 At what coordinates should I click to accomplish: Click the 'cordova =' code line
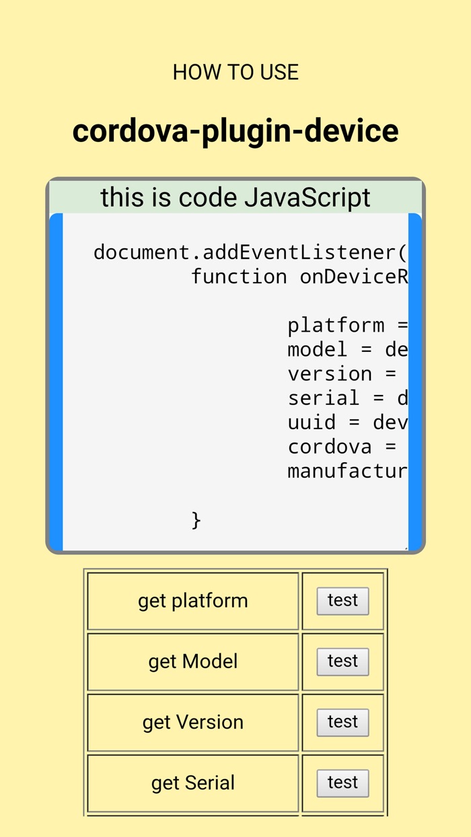coord(342,446)
